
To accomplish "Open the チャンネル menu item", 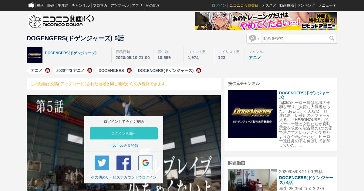I will click(81, 5).
